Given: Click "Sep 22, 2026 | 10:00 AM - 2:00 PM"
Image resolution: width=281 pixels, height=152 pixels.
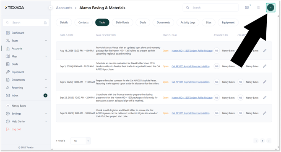Looking at the screenshot, I should pyautogui.click(x=77, y=98).
